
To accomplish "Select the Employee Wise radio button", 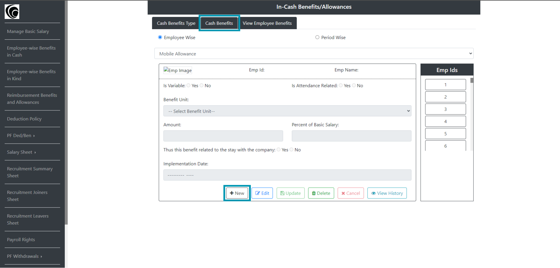I will click(160, 37).
